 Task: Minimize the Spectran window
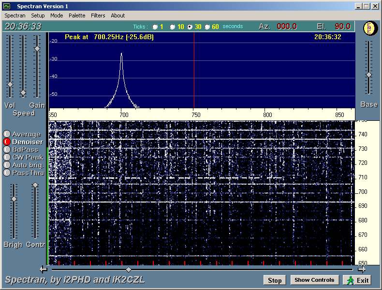(x=358, y=6)
